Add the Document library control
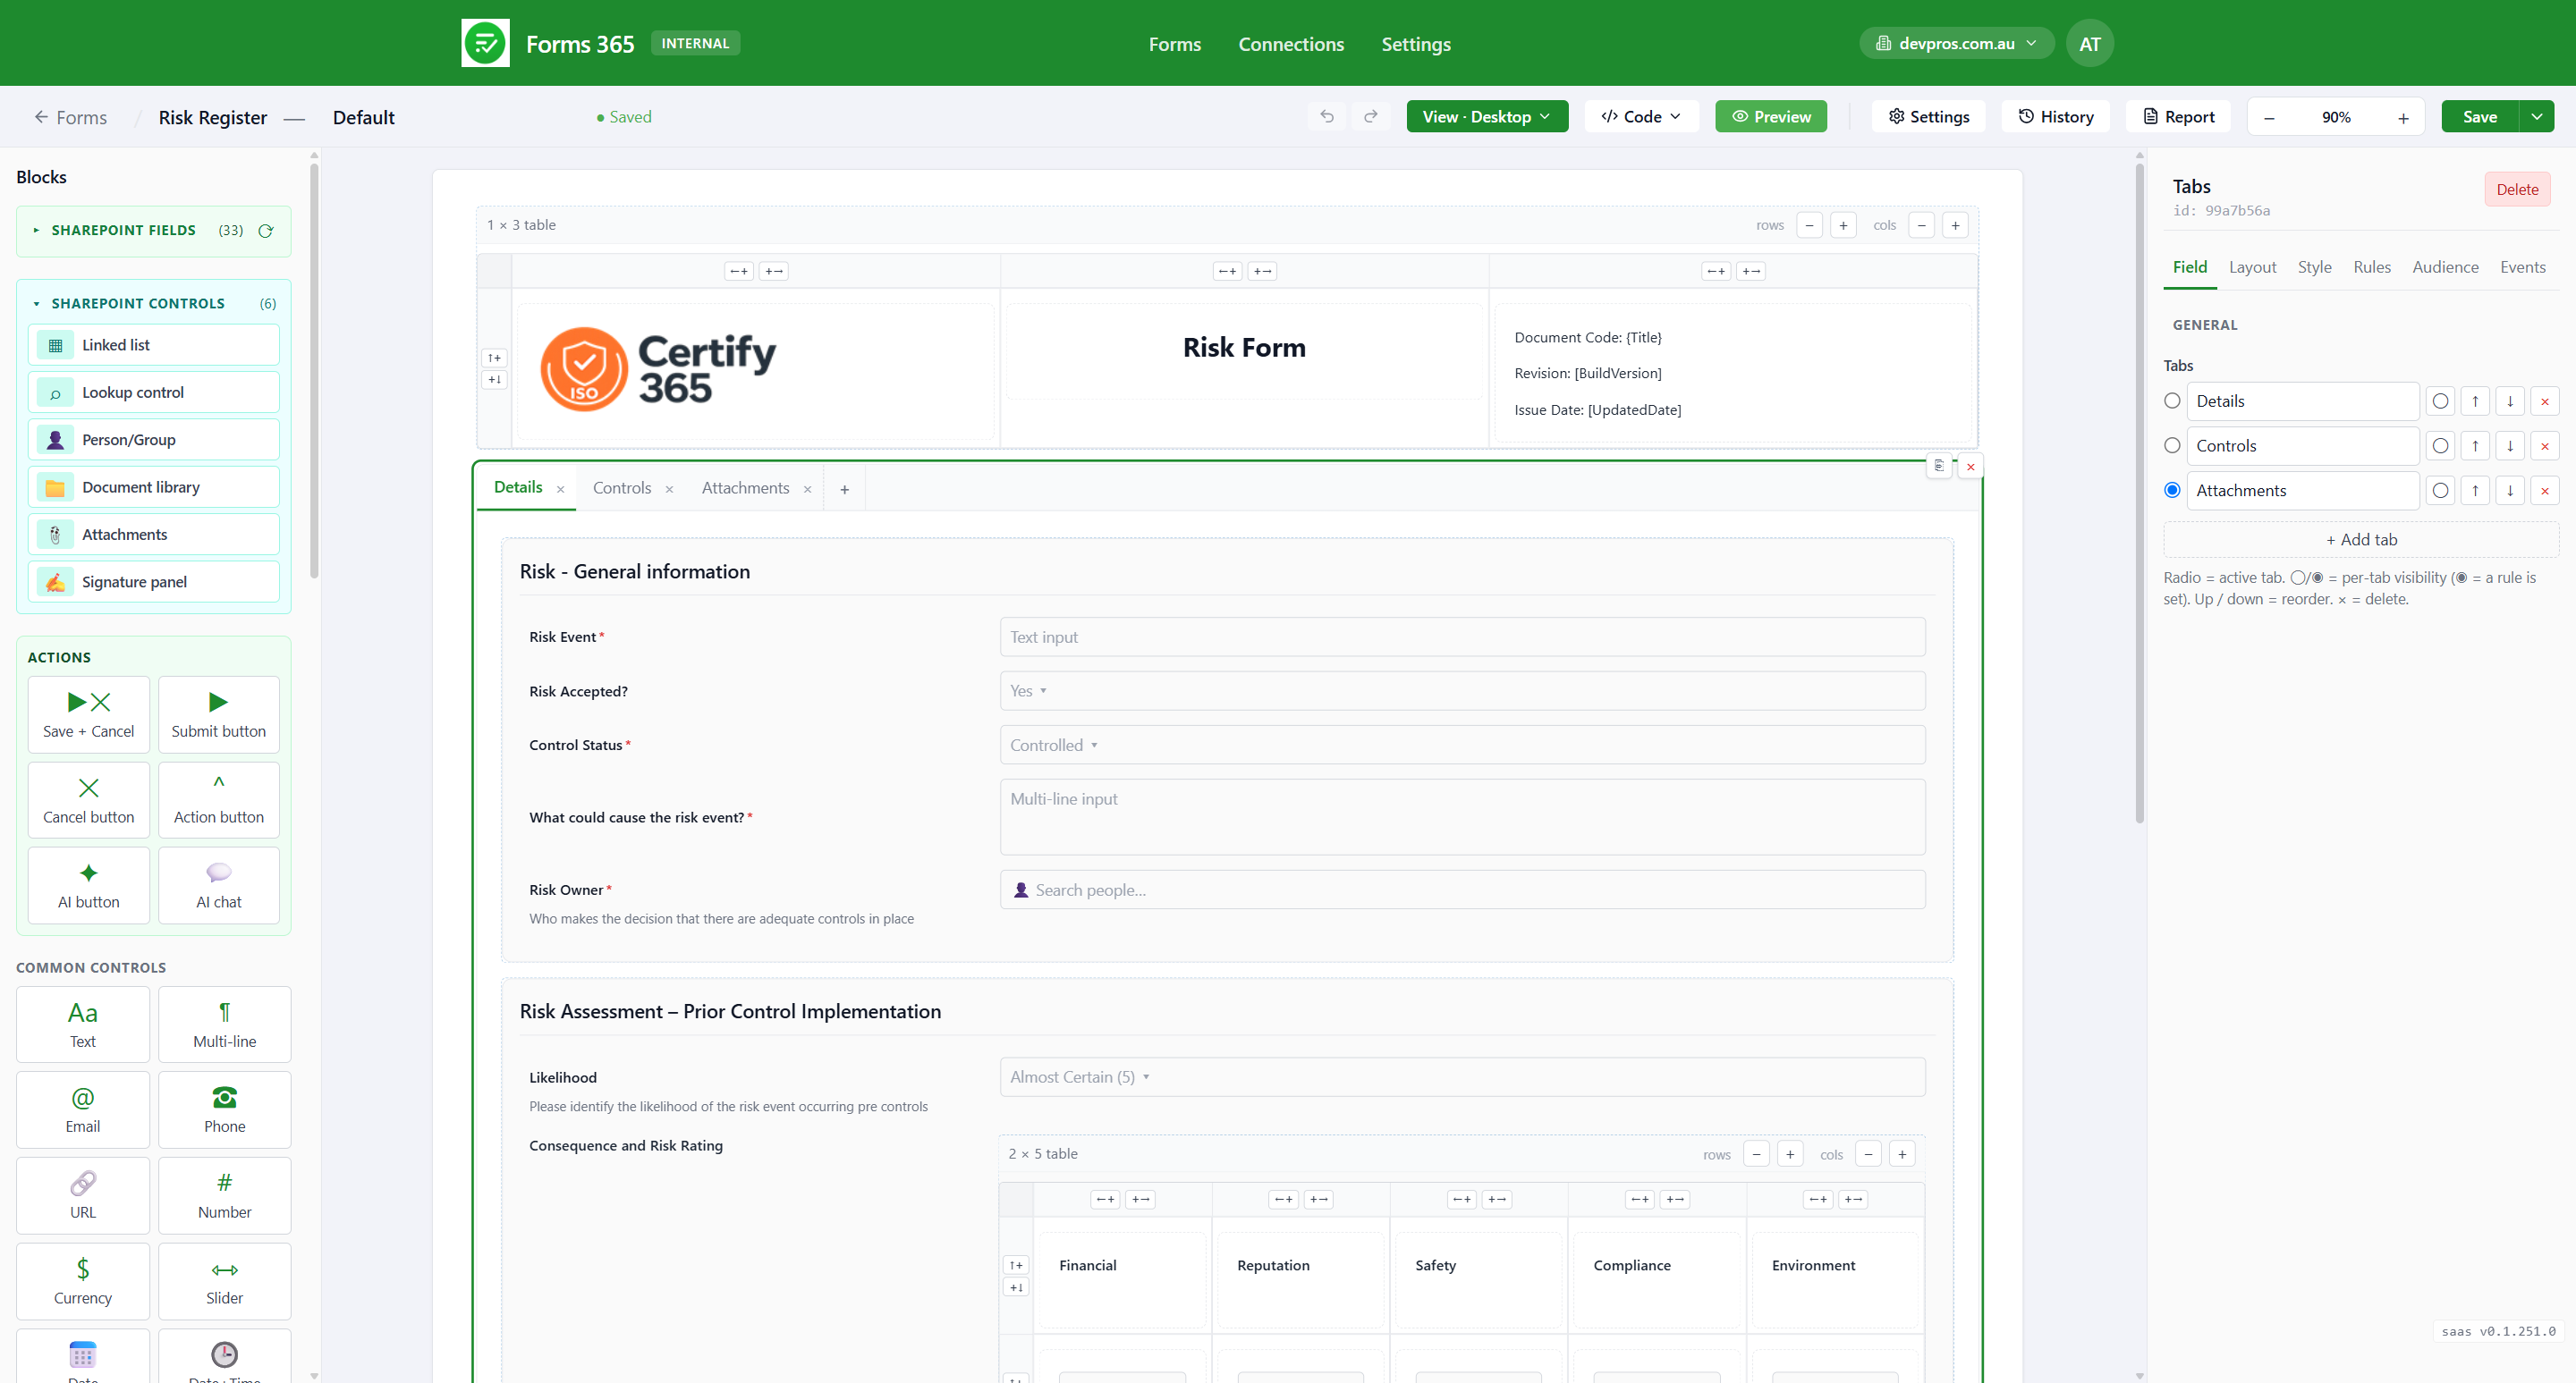This screenshot has height=1383, width=2576. (154, 486)
